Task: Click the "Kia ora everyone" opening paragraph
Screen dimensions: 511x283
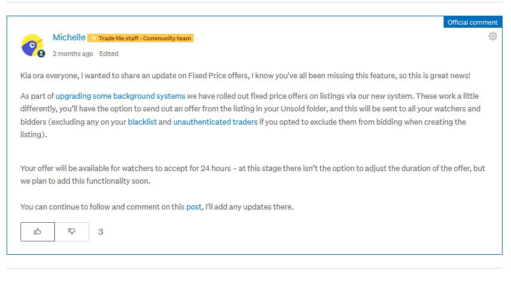Action: pos(181,75)
